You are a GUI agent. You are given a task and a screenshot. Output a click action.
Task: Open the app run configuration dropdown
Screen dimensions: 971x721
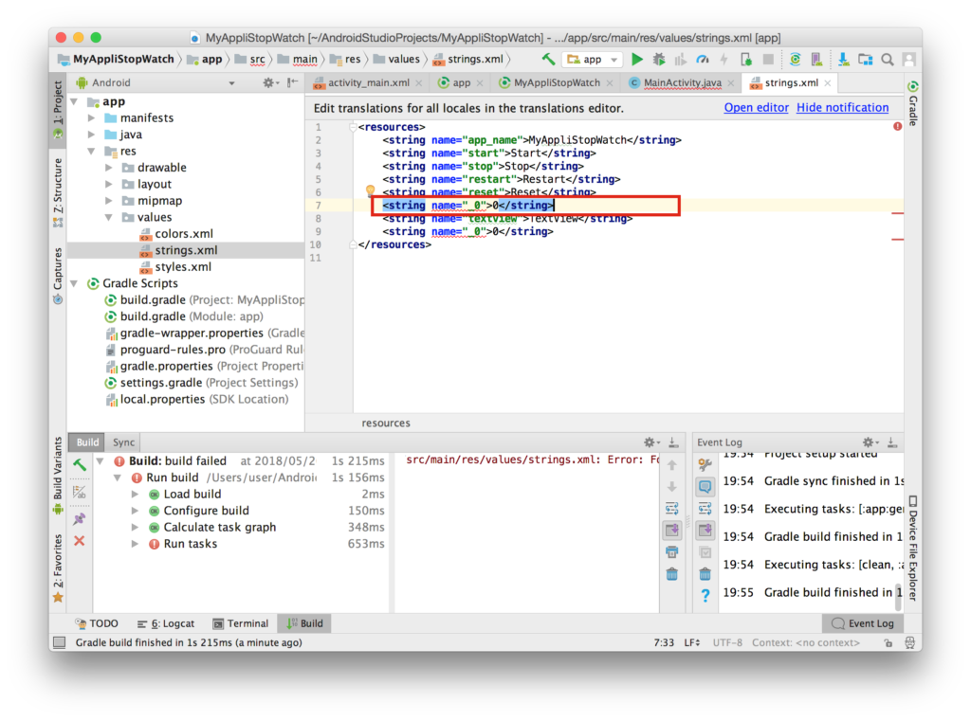click(592, 60)
